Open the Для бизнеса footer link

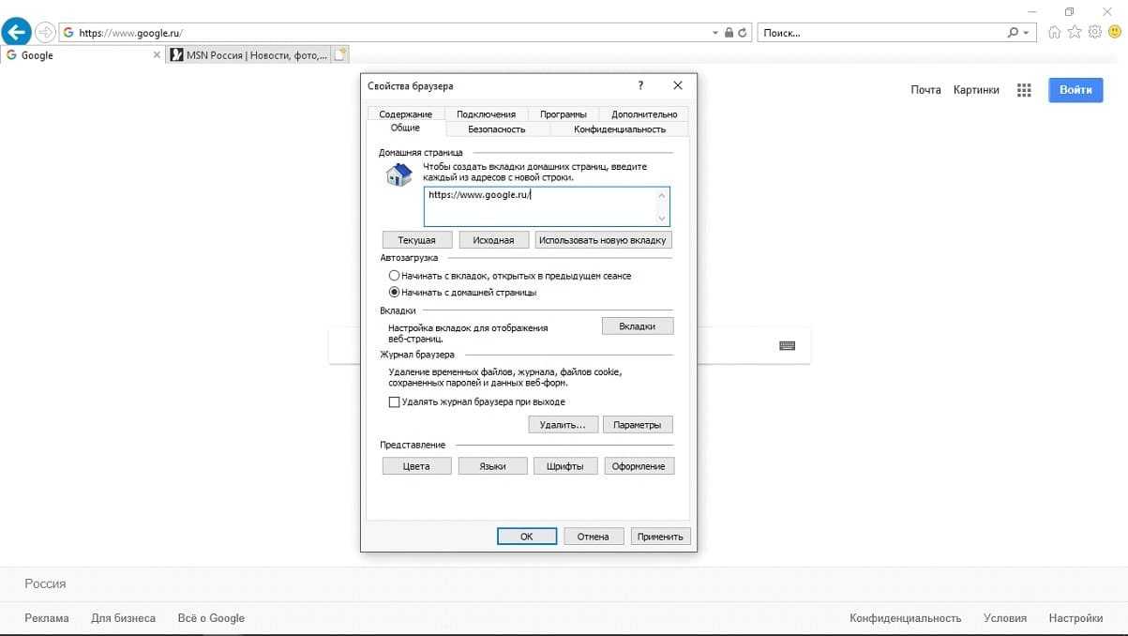click(124, 618)
